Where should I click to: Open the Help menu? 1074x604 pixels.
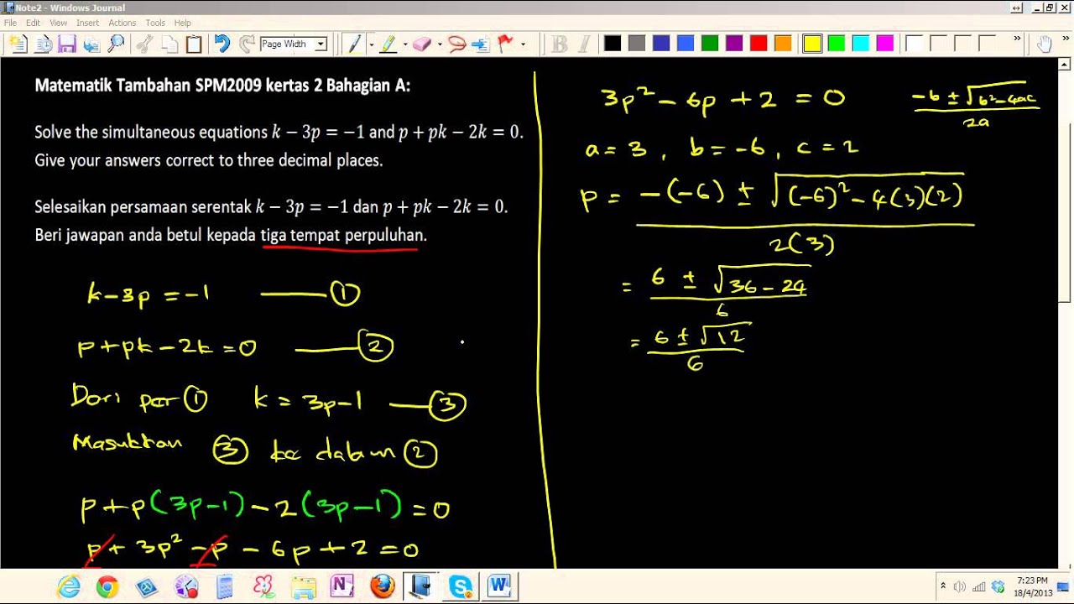pos(182,23)
